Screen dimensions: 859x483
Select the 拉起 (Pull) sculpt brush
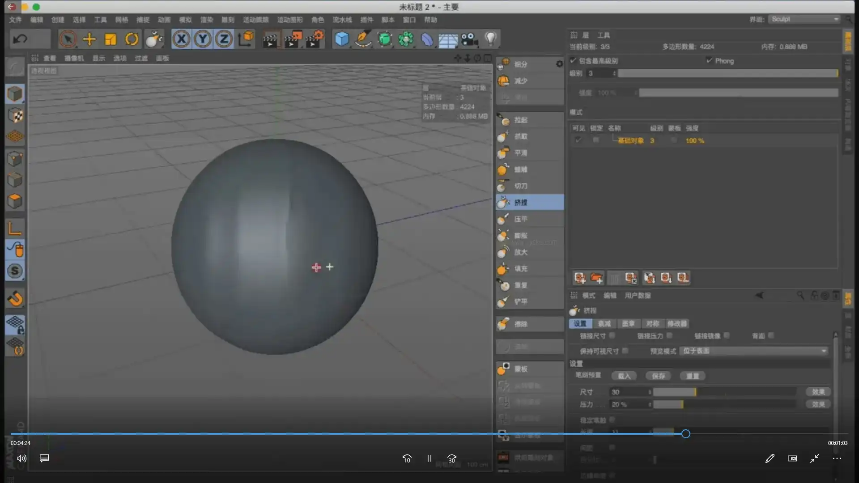click(520, 120)
